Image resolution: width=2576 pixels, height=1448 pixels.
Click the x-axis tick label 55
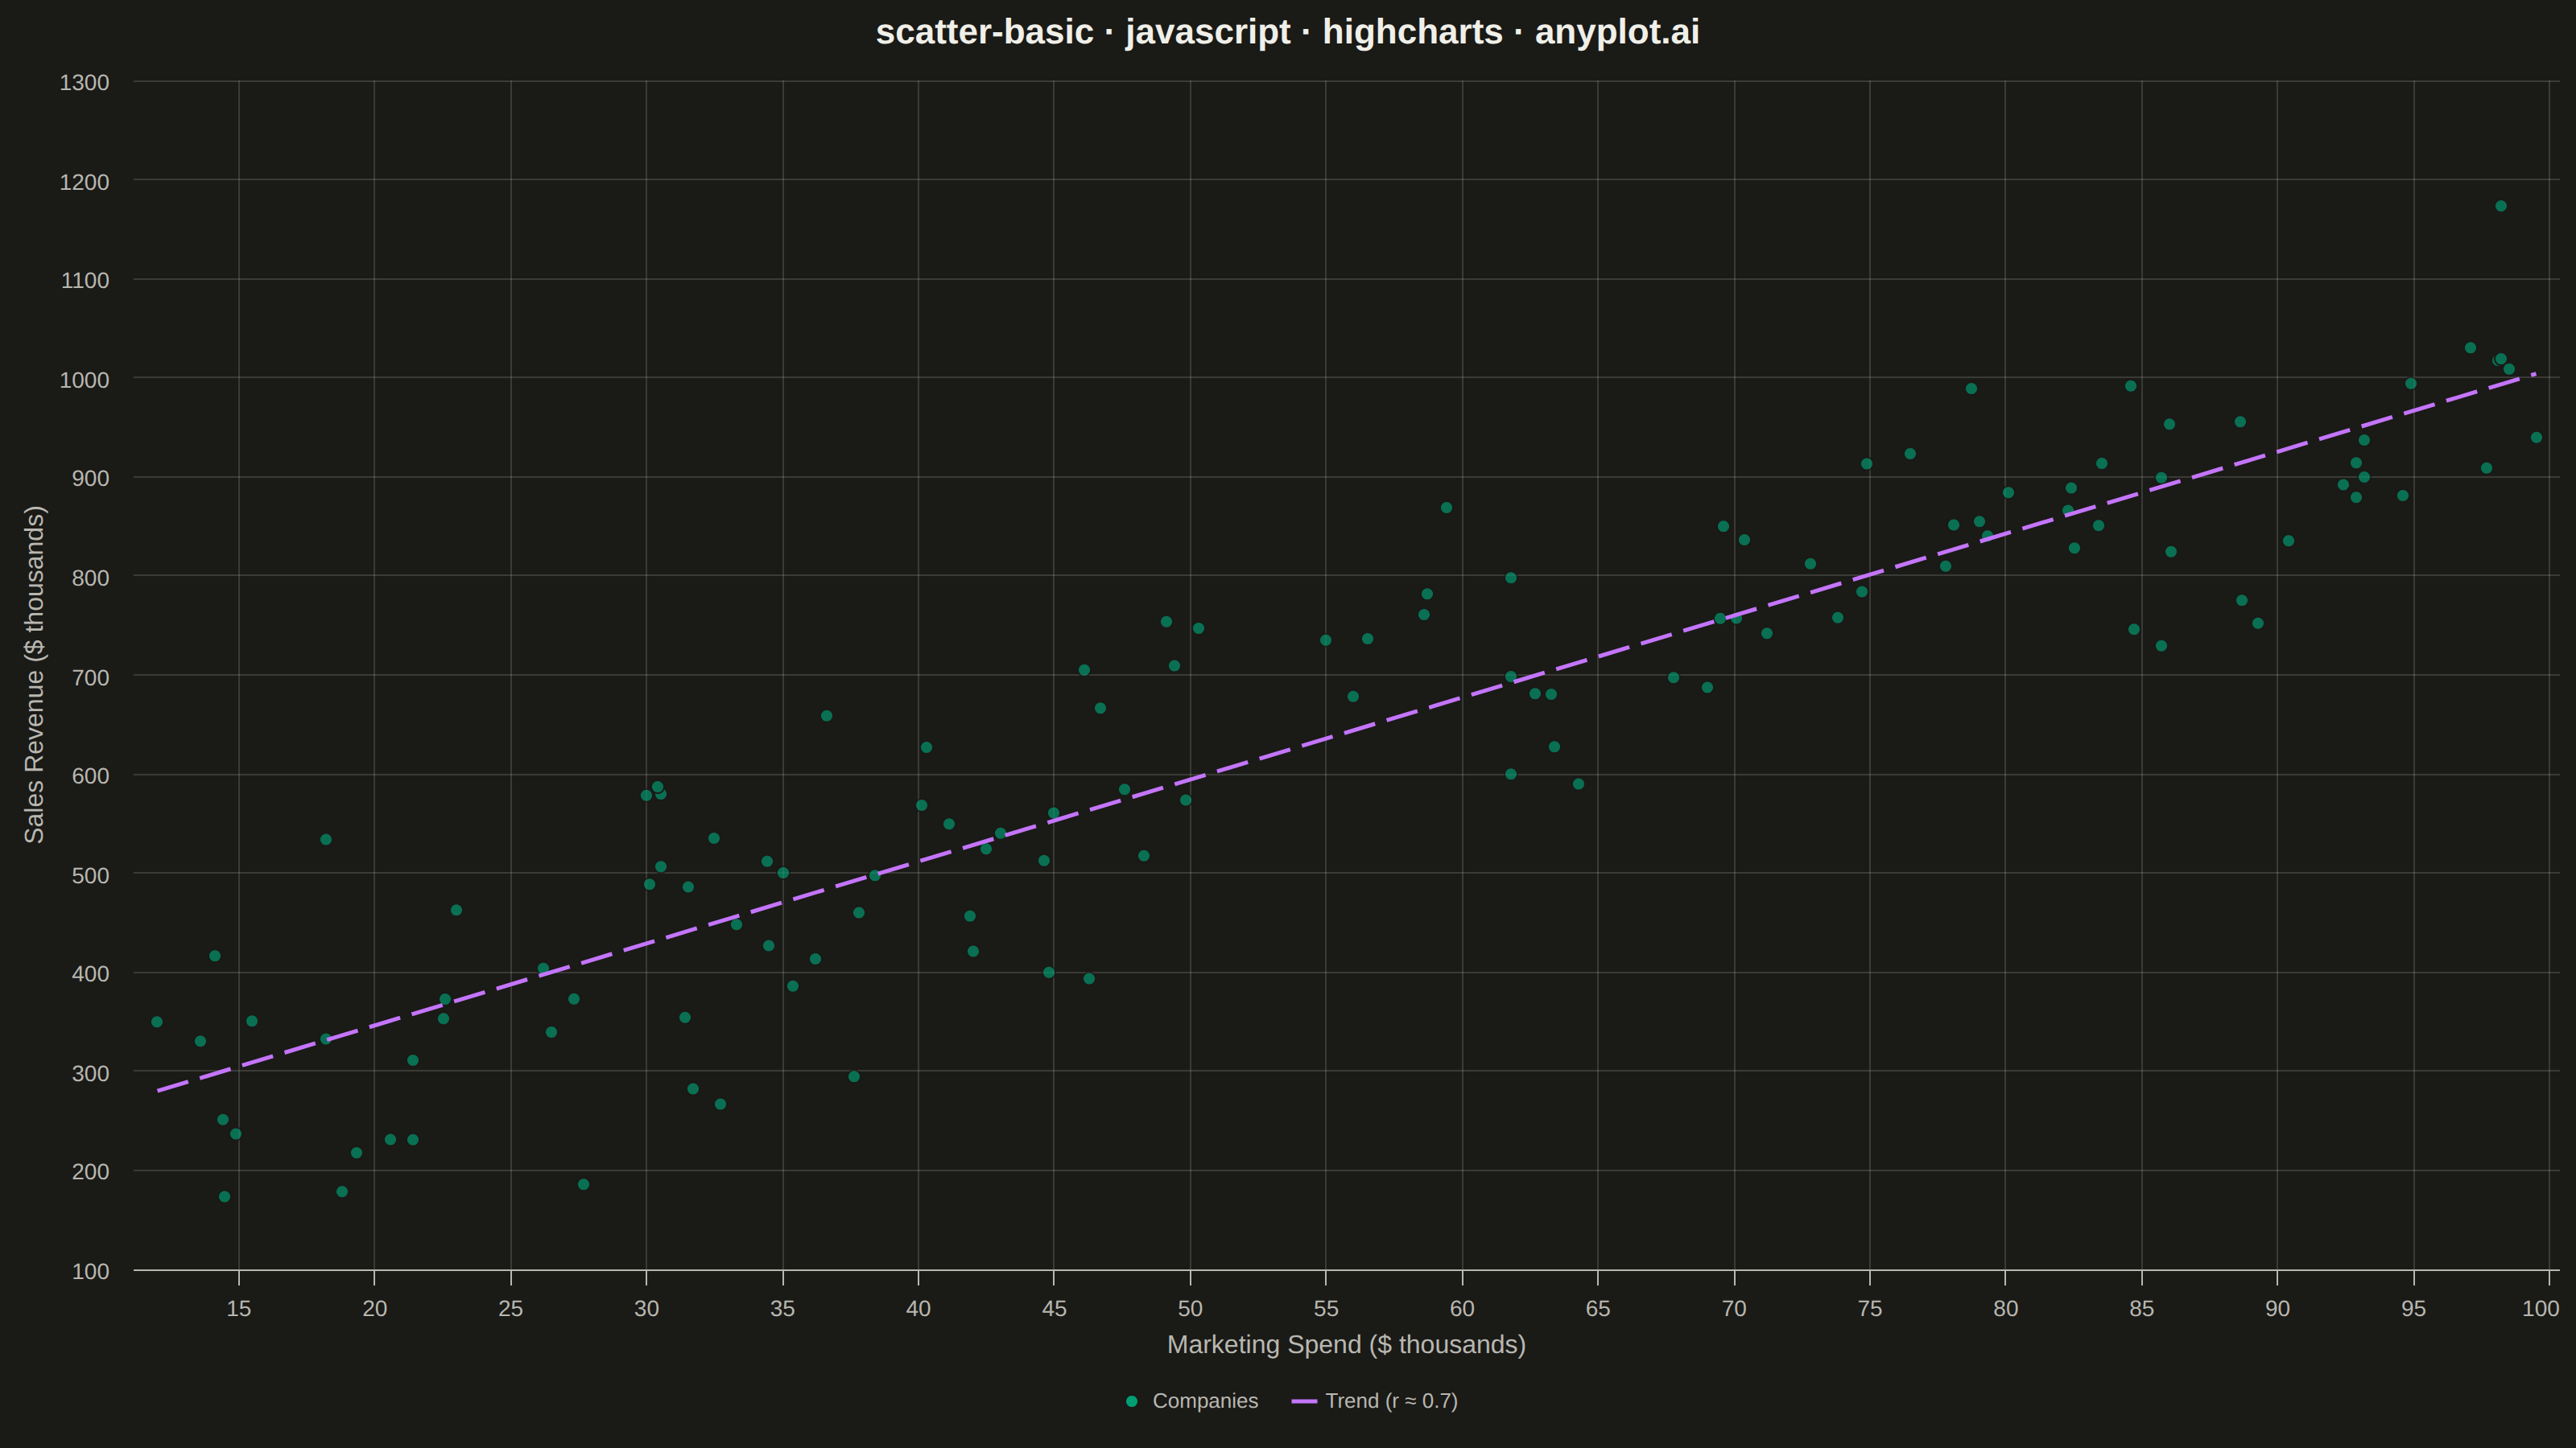[x=1326, y=1308]
